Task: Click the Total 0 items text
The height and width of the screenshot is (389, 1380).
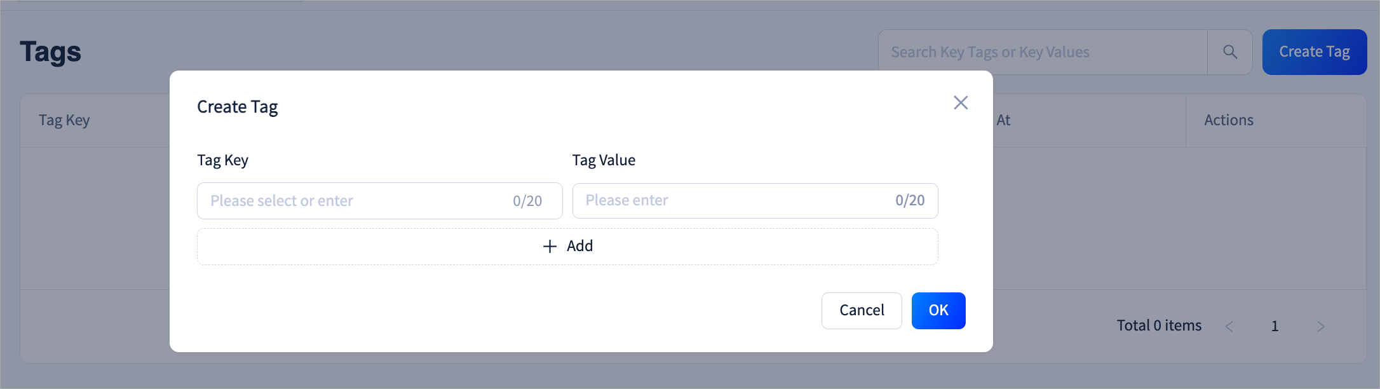Action: 1159,326
